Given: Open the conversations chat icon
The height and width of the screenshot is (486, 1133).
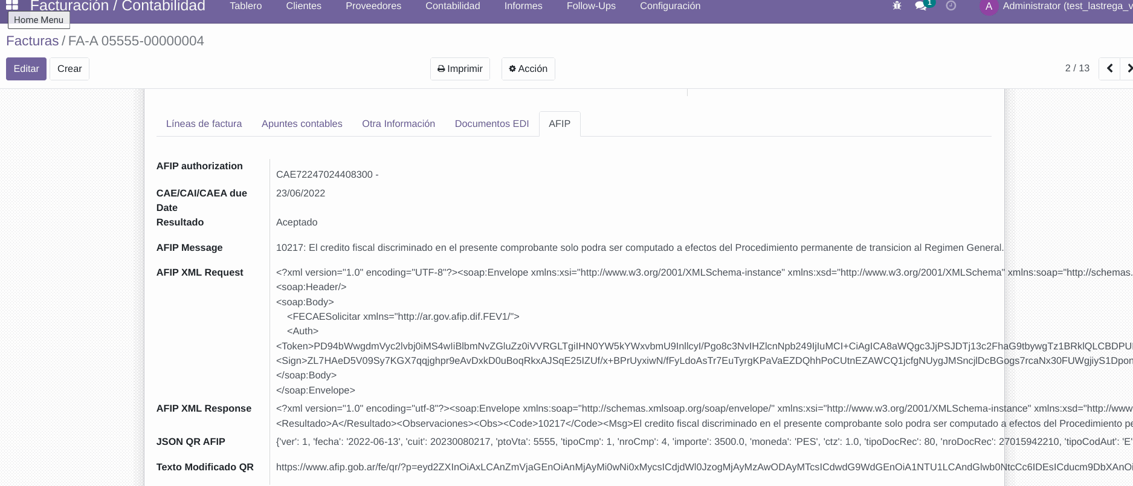Looking at the screenshot, I should click(921, 5).
